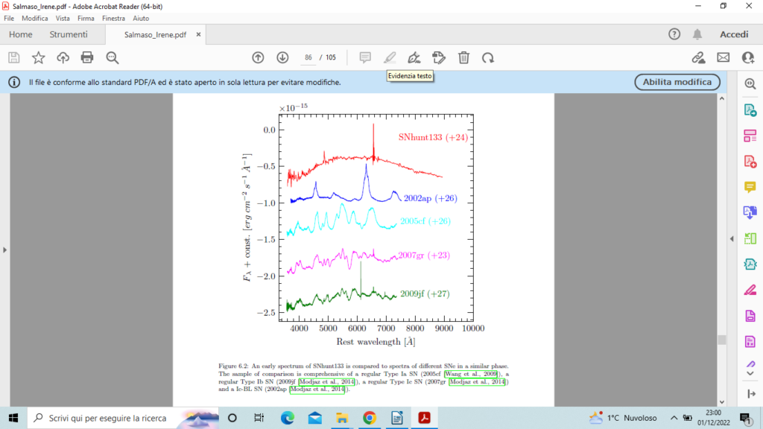Send the file by email envelope icon
Viewport: 763px width, 429px height.
click(723, 57)
